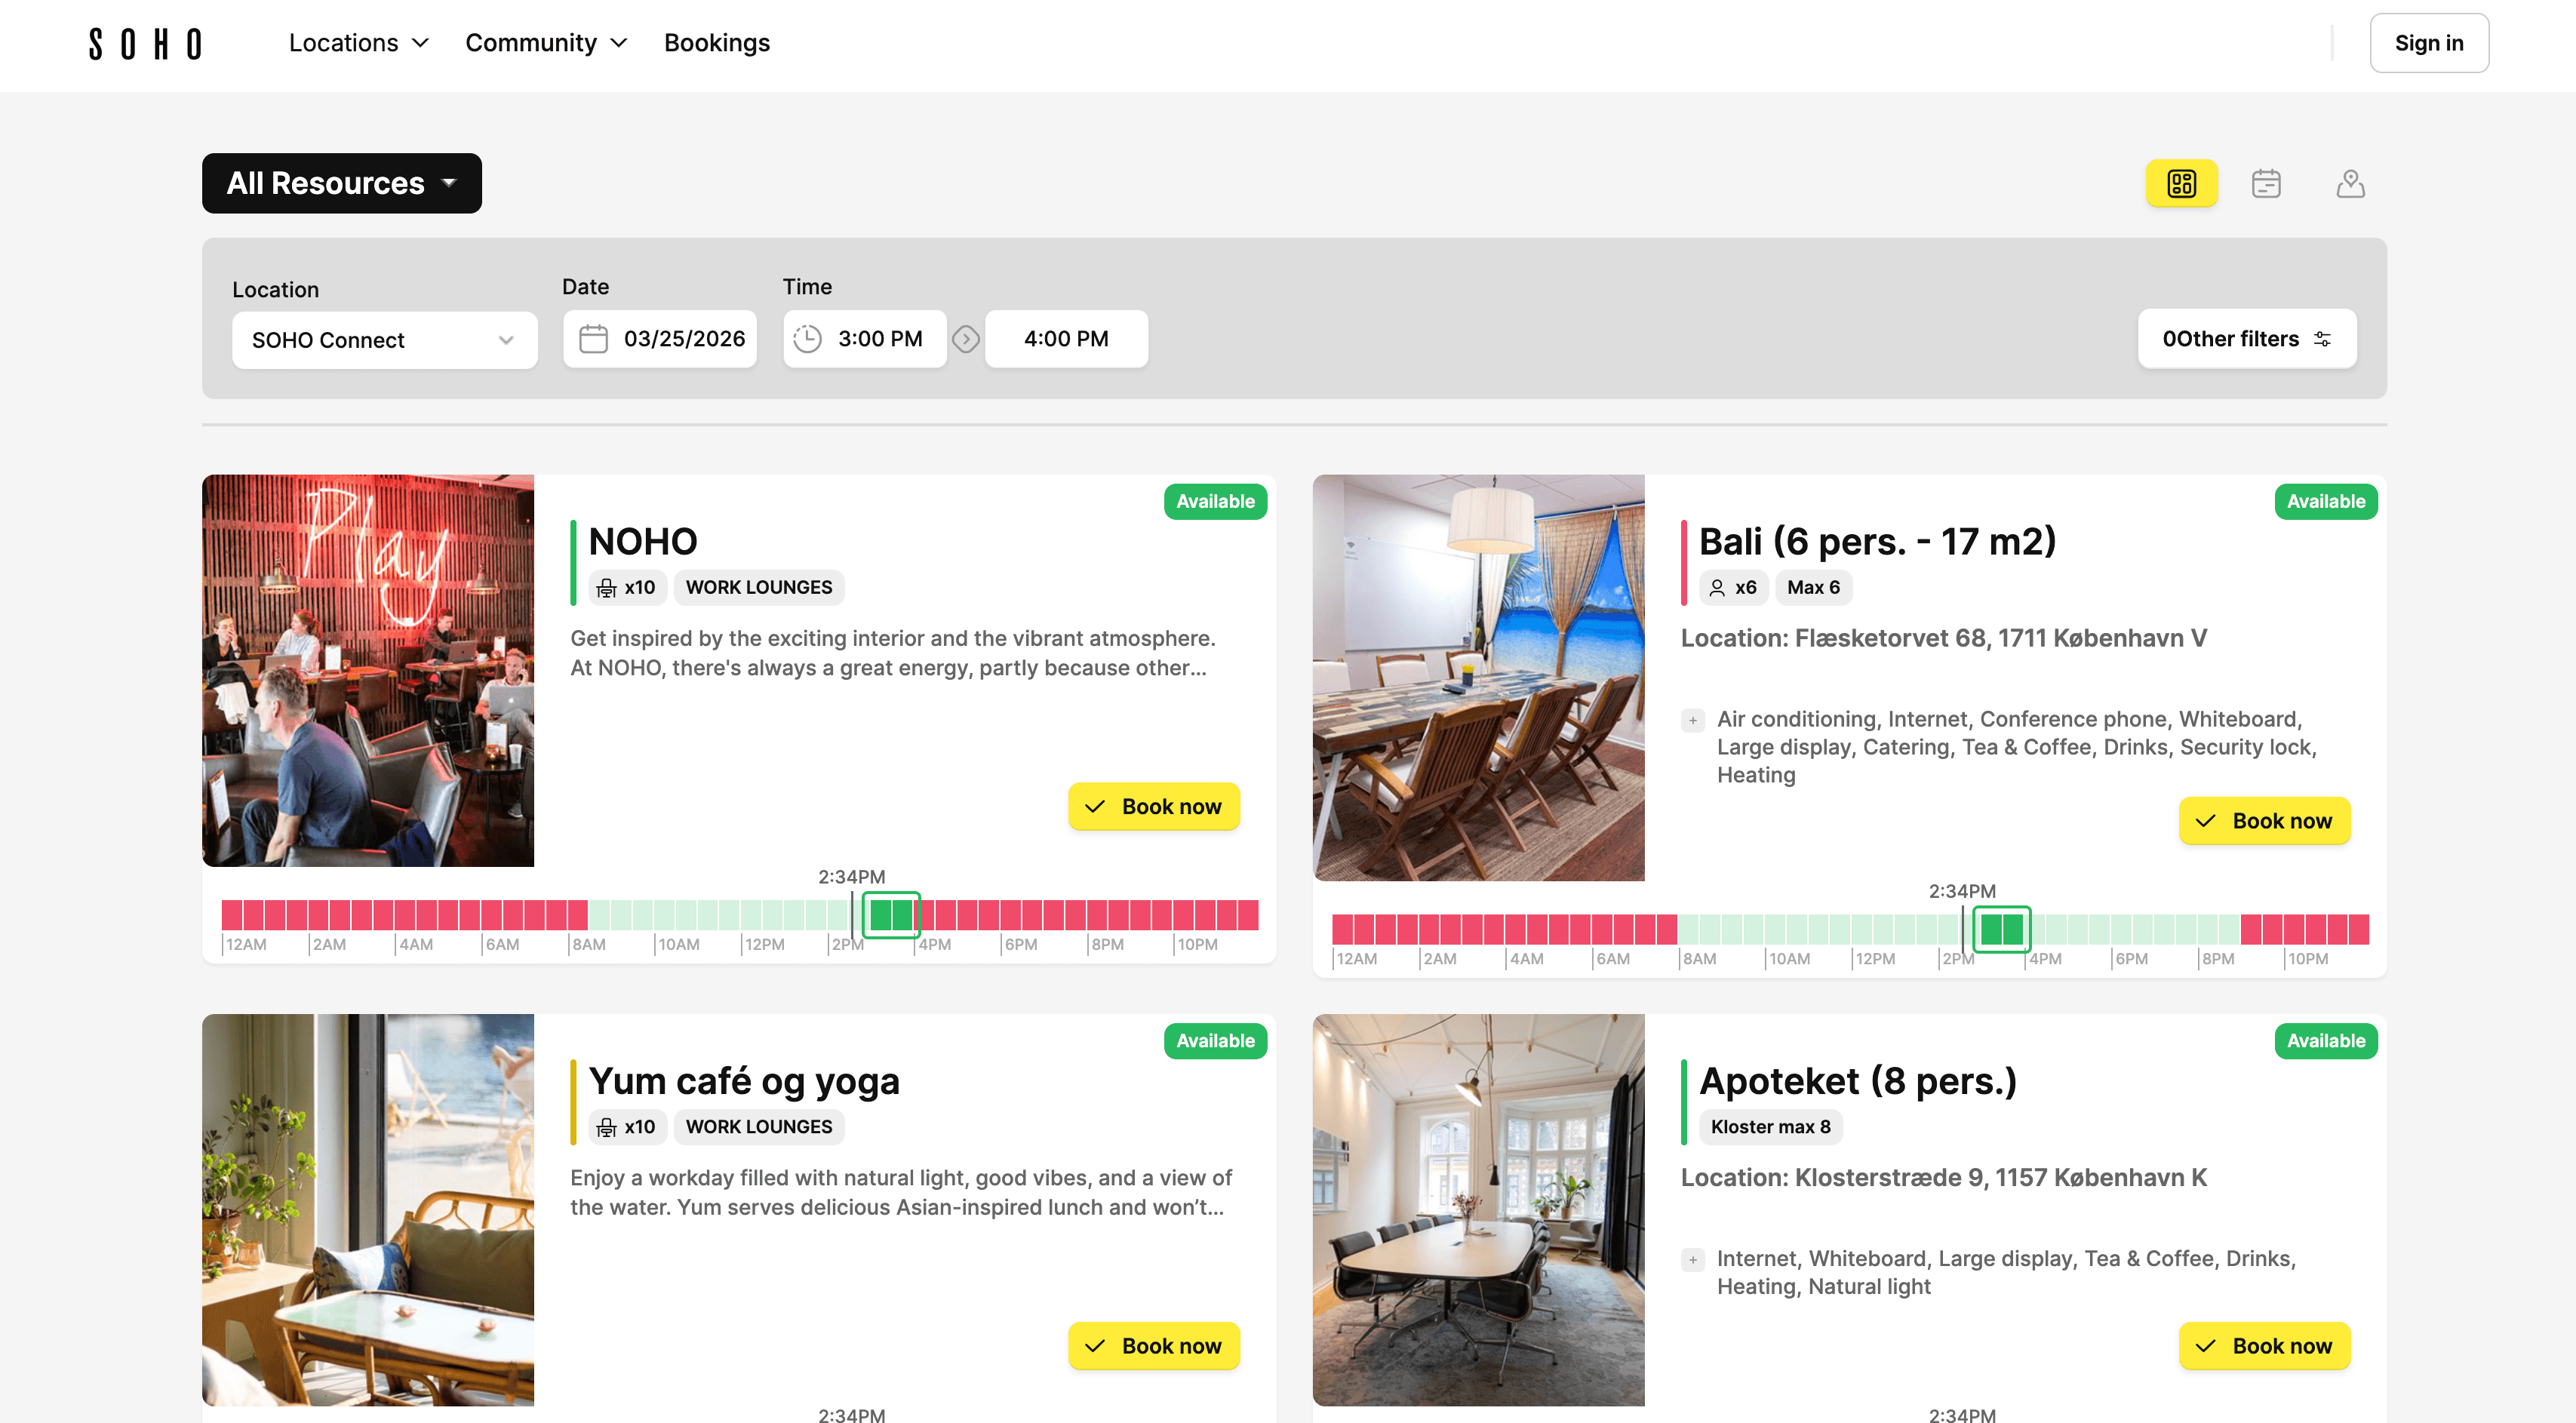Screen dimensions: 2576x1423
Task: Switch to calendar view icon
Action: pos(2266,183)
